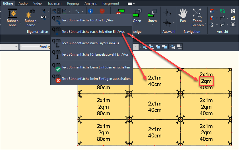
Task: Click the overlapping squares icon, middle Ansicht row
Action: [x=222, y=18]
